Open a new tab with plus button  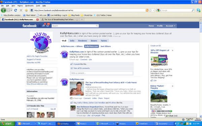pos(82,19)
